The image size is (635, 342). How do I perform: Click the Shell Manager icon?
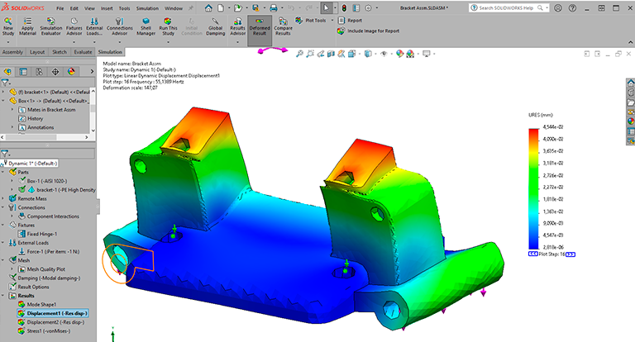146,27
